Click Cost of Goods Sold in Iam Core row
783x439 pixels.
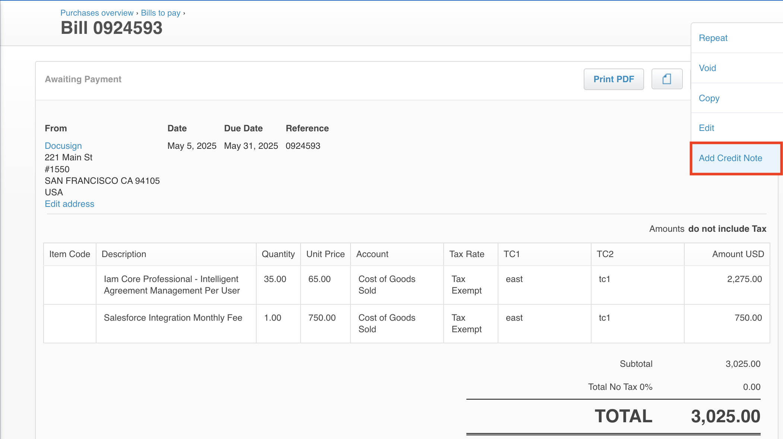pyautogui.click(x=397, y=285)
